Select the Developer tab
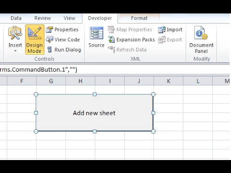The image size is (231, 173). (x=100, y=18)
